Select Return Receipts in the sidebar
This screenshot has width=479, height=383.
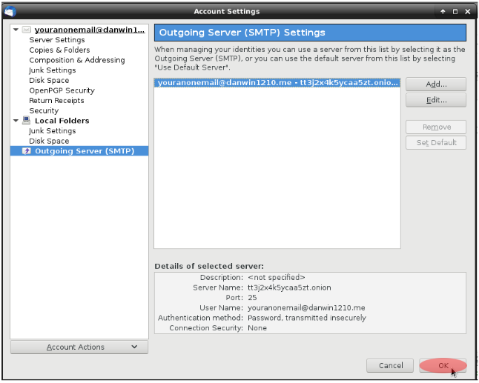click(56, 101)
